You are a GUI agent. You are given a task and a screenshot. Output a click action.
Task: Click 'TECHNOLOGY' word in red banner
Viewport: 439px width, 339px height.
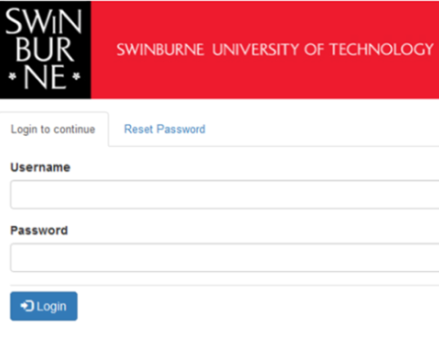pyautogui.click(x=382, y=49)
